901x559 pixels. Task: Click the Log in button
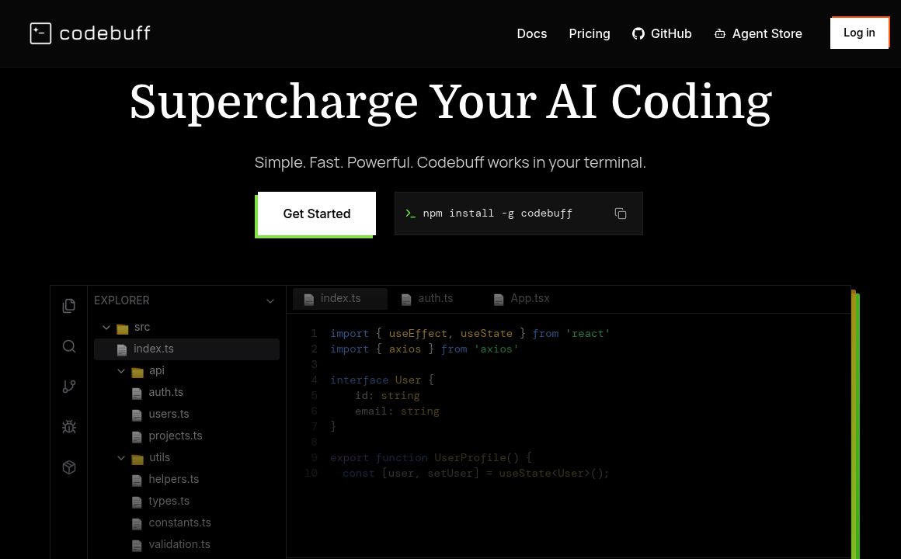[x=859, y=33]
